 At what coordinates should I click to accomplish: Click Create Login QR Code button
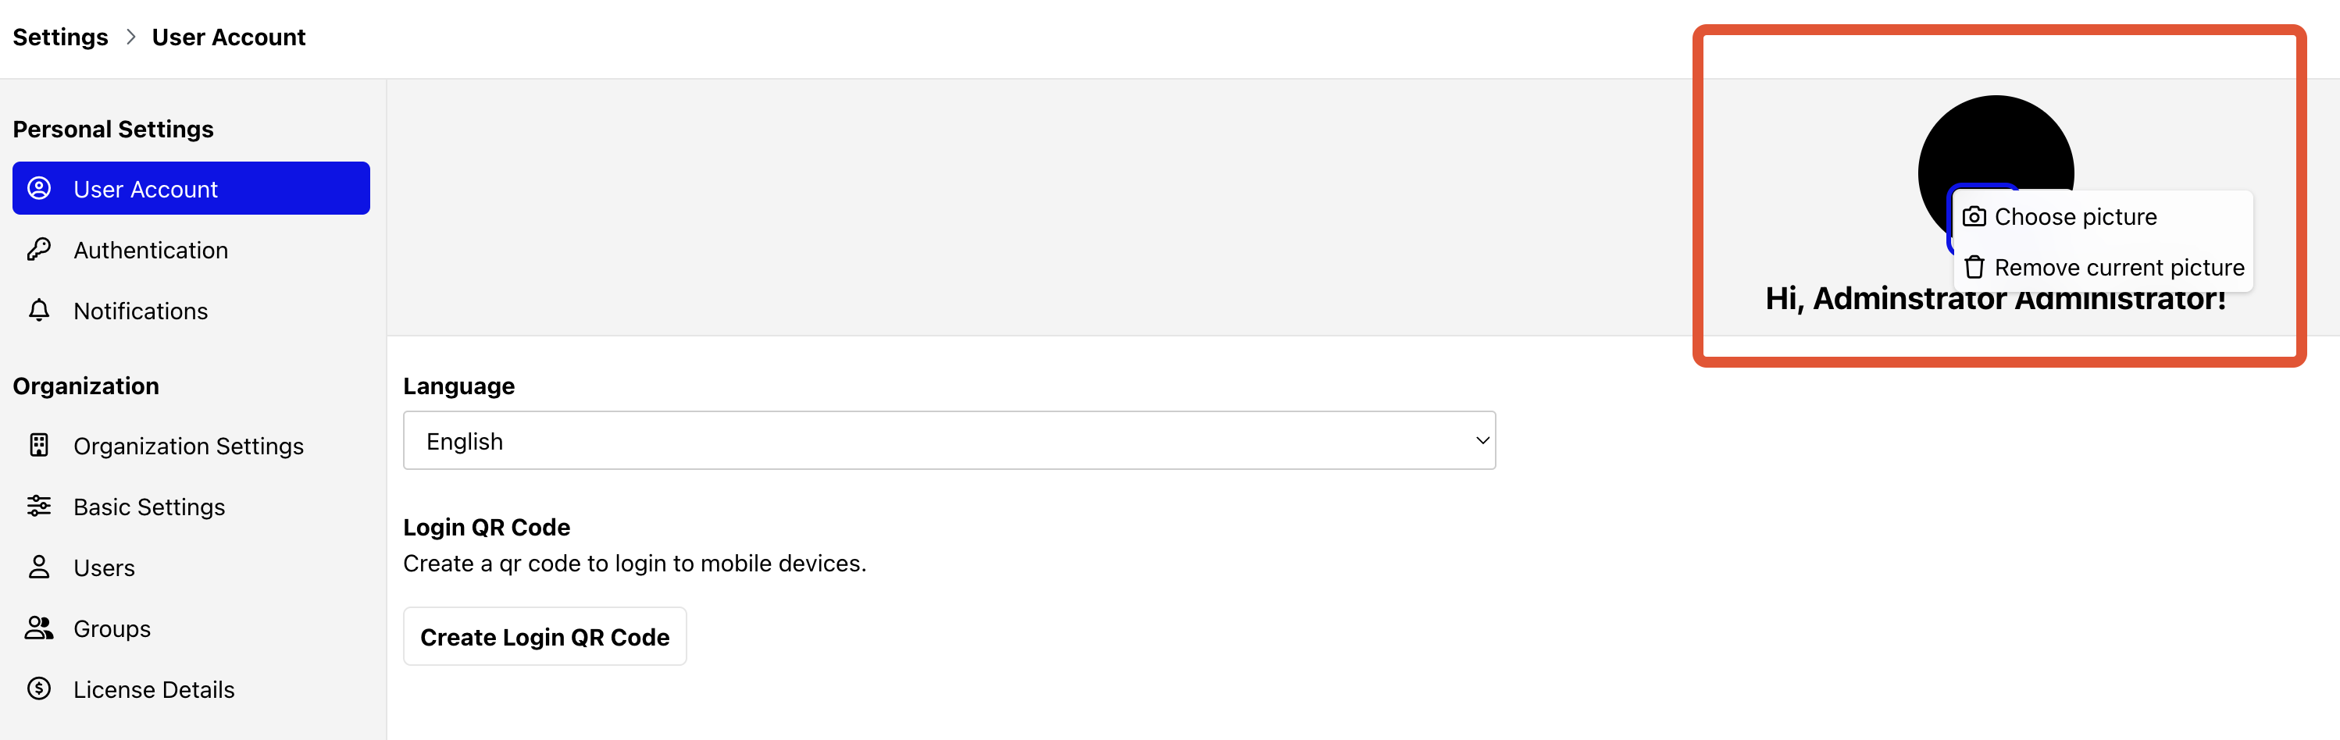click(x=545, y=636)
